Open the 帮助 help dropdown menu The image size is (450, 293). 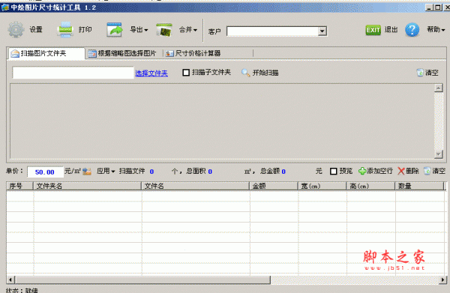pos(436,29)
